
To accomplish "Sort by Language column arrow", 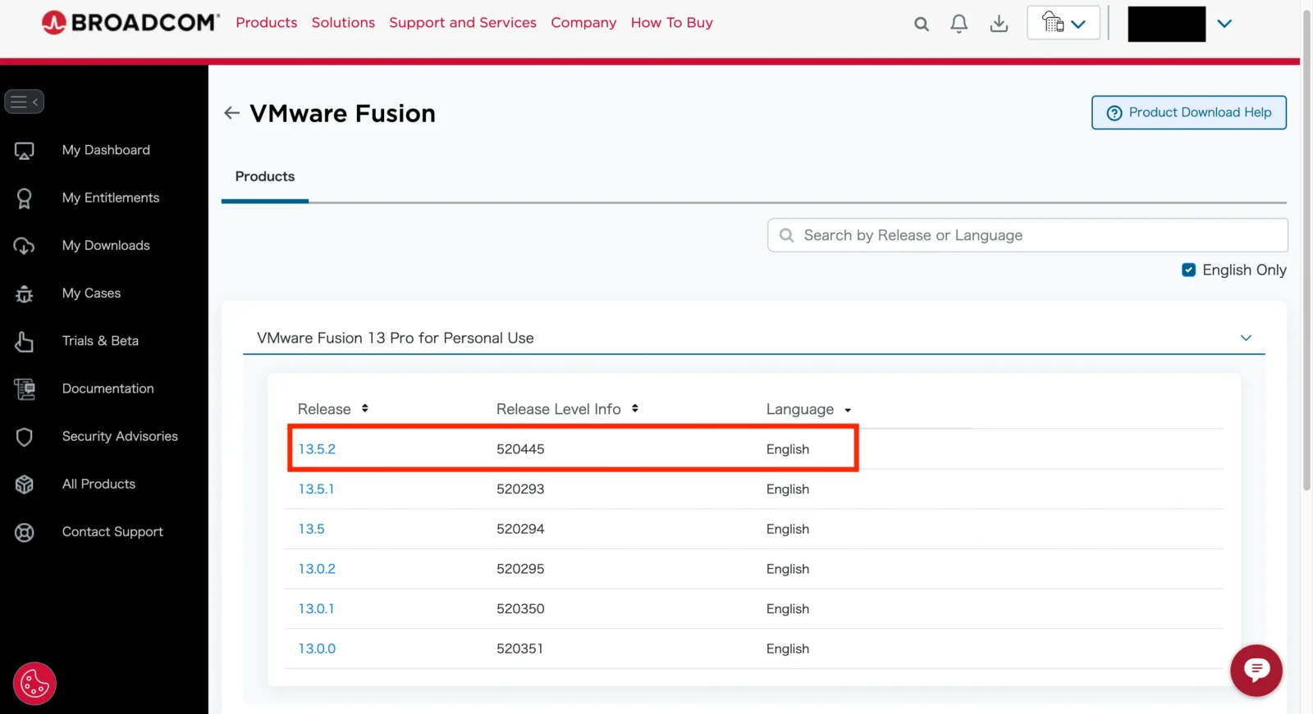I will pos(848,410).
